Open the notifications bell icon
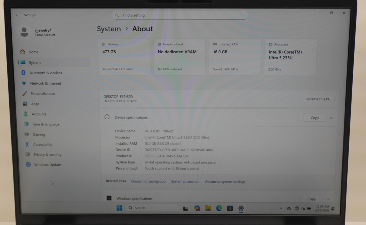The height and width of the screenshot is (225, 366). (333, 208)
